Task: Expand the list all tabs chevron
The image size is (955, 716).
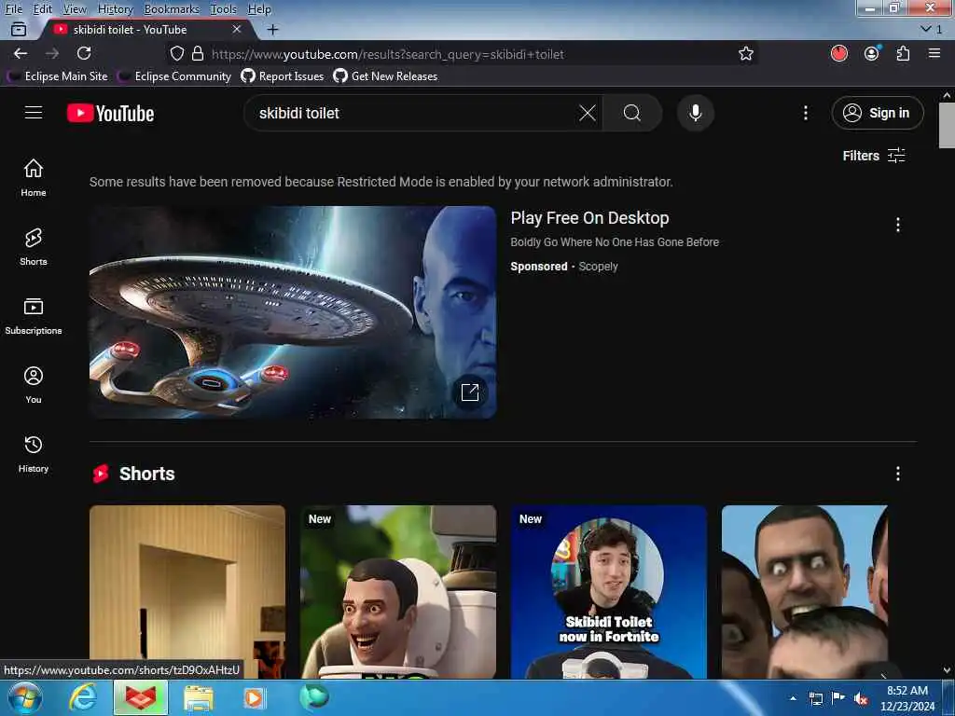Action: pyautogui.click(x=932, y=29)
